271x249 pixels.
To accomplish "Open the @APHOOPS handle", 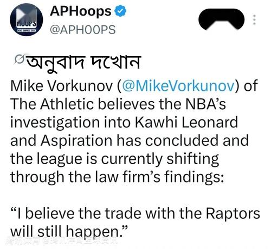I will click(83, 30).
